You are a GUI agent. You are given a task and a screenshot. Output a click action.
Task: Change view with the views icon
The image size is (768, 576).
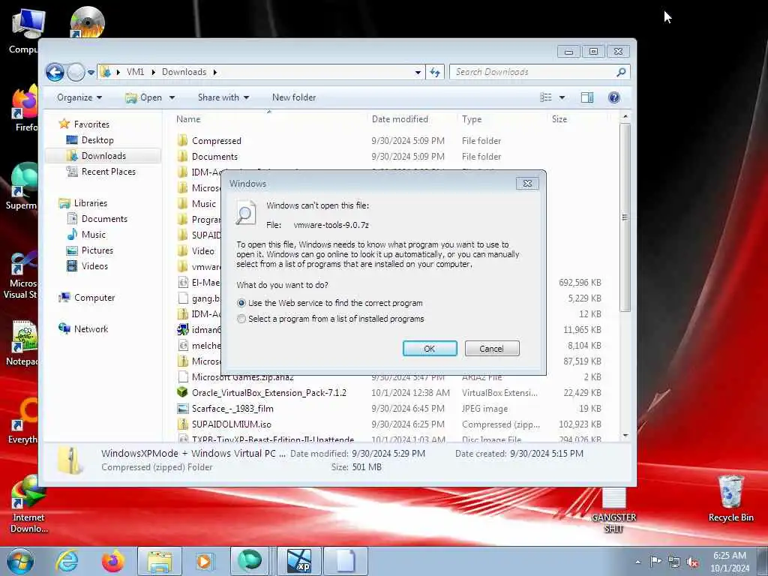(x=546, y=97)
